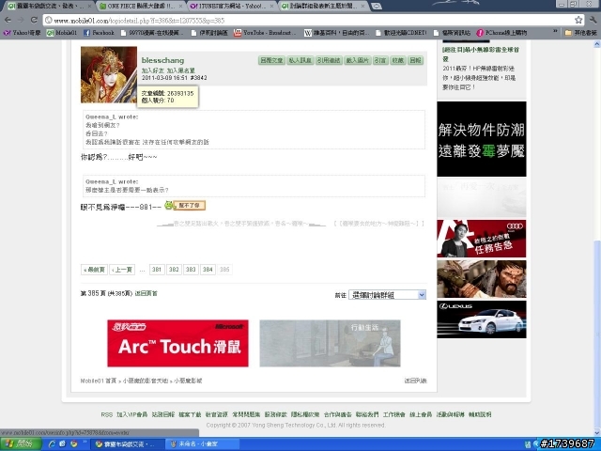
Task: Click the 加入好友 add friend link
Action: (x=152, y=70)
